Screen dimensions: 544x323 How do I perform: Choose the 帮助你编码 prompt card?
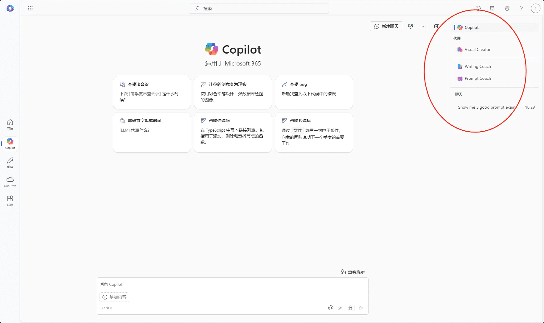click(x=233, y=132)
